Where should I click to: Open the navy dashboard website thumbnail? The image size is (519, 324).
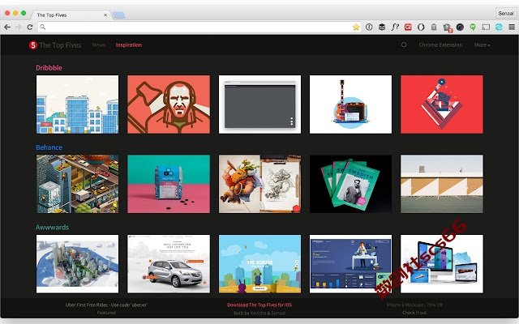click(x=351, y=264)
